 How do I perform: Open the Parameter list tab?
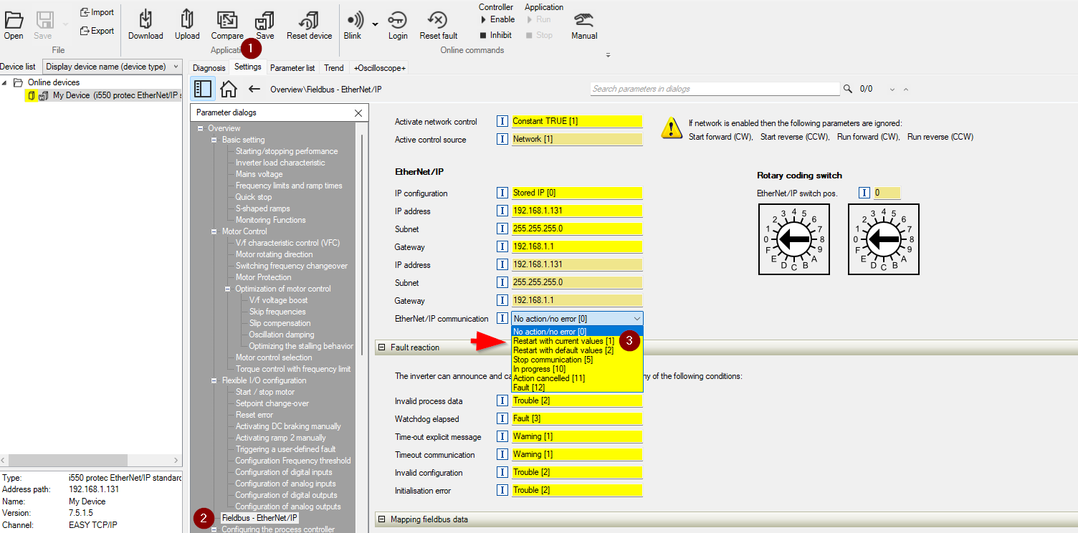292,68
